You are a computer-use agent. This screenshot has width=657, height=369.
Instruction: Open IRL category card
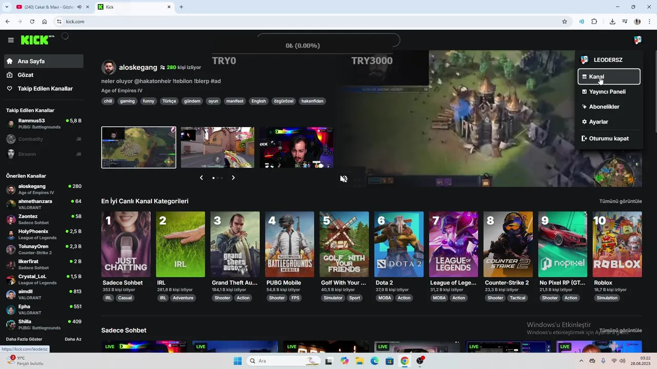[181, 244]
